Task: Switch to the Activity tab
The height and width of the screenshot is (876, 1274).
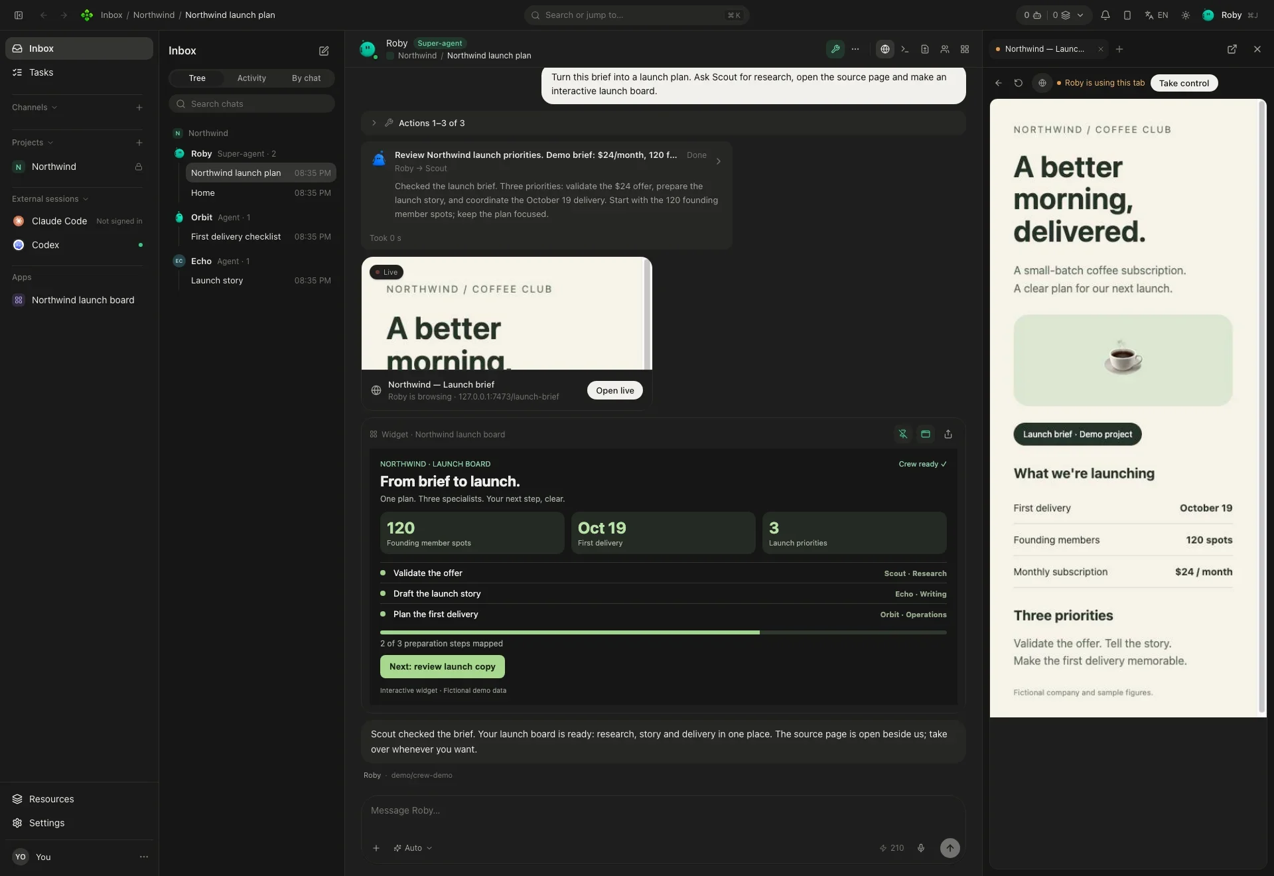Action: (251, 78)
